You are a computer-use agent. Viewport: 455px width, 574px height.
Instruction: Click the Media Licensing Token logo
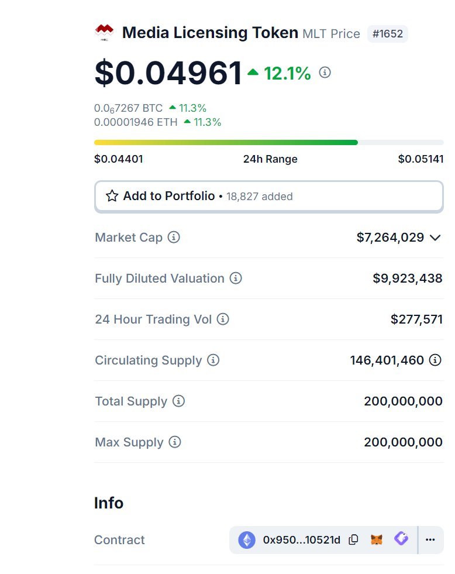[104, 32]
